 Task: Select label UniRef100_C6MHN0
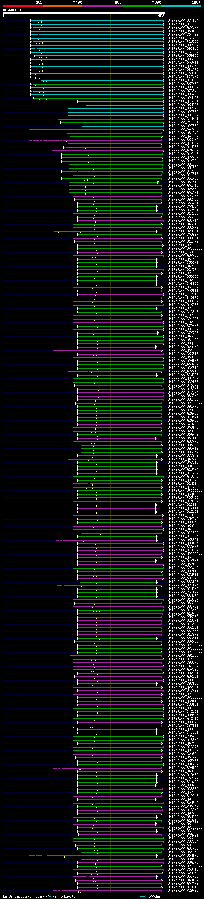coord(183,252)
